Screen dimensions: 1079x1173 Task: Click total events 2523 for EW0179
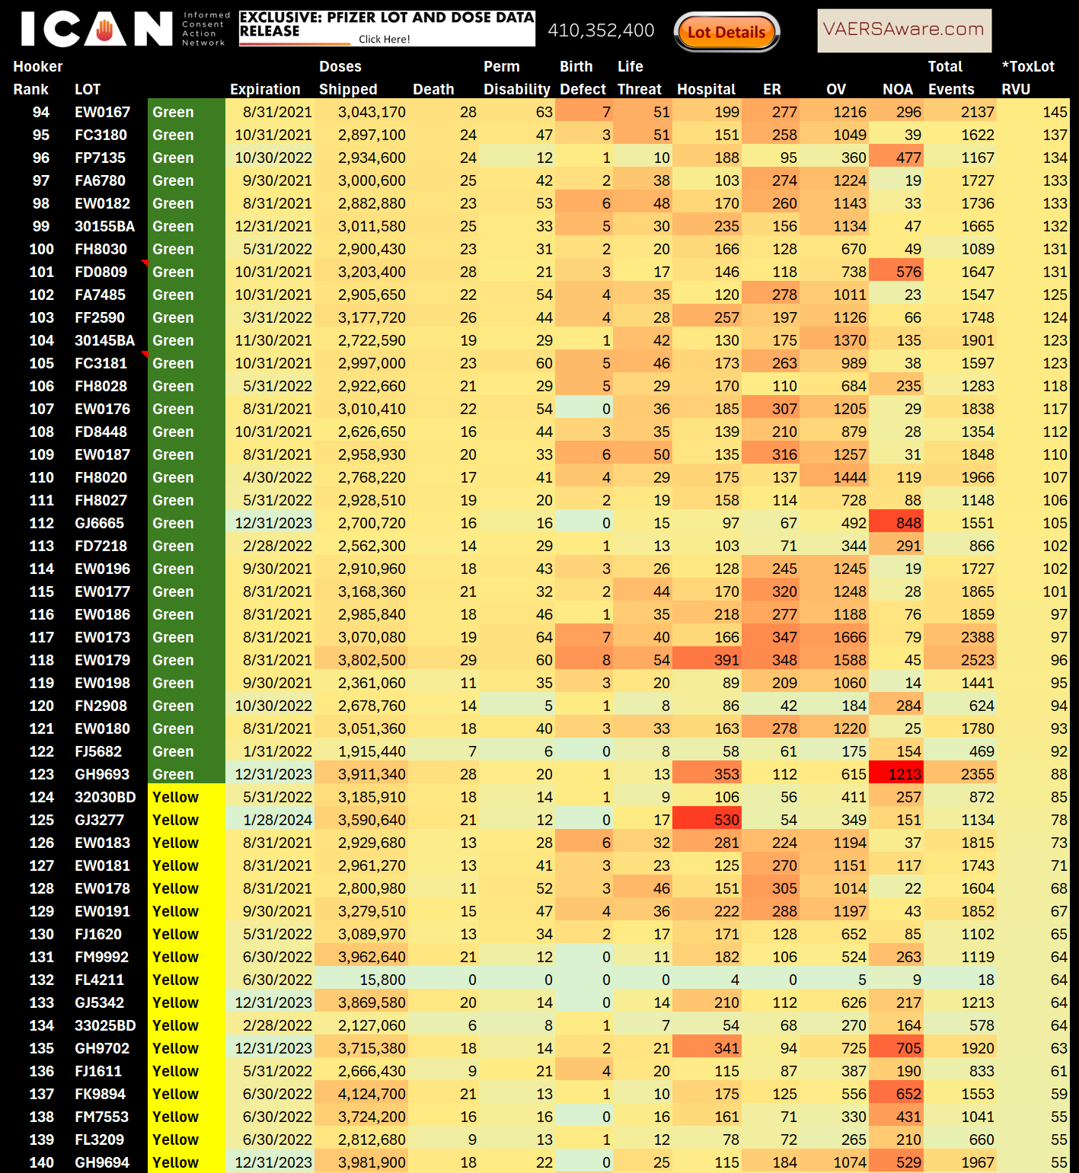[x=959, y=660]
